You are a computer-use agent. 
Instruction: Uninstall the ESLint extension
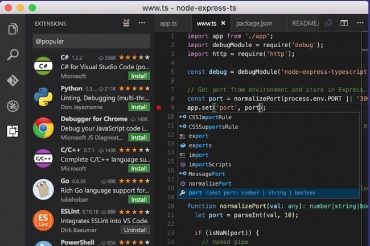[x=135, y=230]
